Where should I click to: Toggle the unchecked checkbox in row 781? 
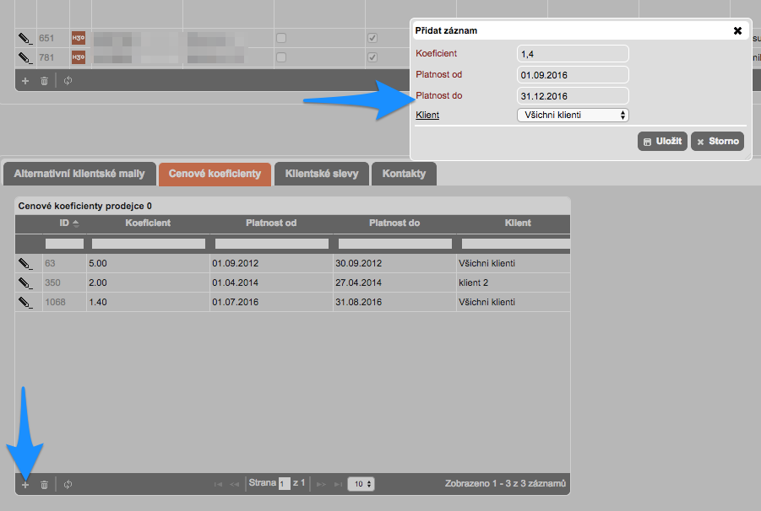coord(281,57)
